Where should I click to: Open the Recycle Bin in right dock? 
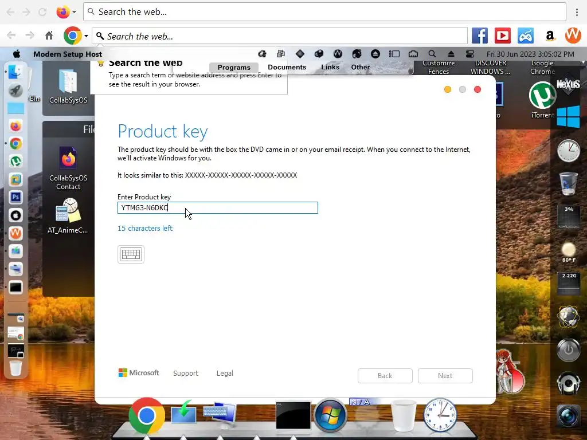[x=568, y=183]
